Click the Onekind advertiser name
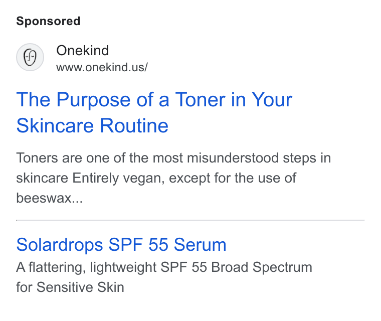 click(x=82, y=51)
